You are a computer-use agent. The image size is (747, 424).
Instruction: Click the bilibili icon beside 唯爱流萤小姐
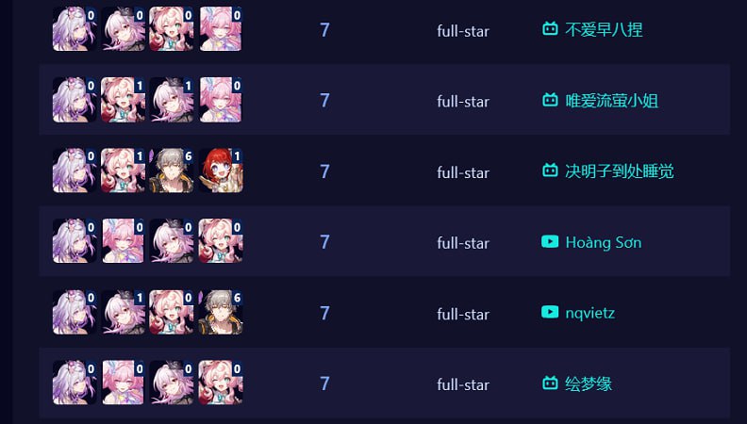pyautogui.click(x=550, y=100)
